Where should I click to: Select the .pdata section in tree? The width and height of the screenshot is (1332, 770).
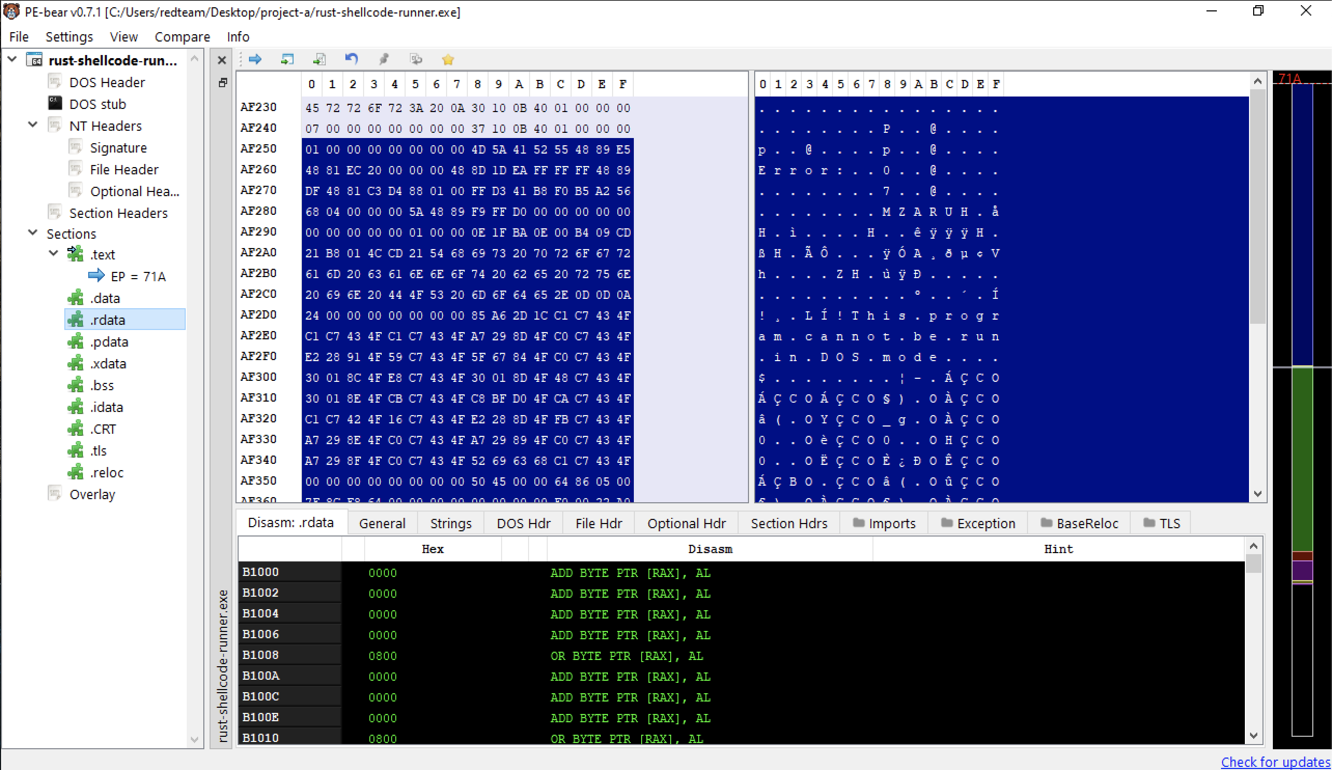click(109, 341)
